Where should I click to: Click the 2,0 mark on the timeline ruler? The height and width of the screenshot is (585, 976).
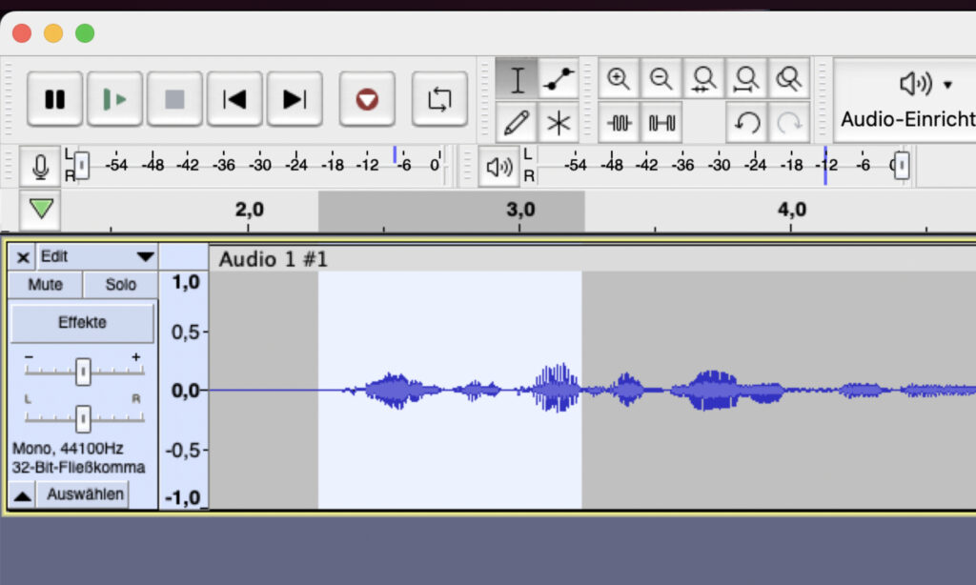(249, 210)
